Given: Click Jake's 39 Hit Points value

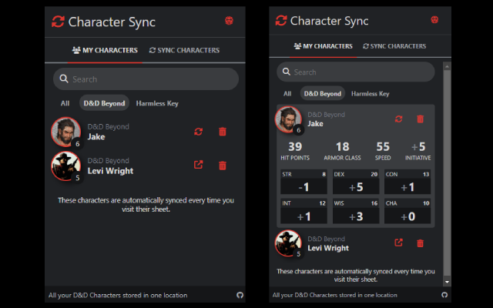Looking at the screenshot, I should [x=295, y=146].
